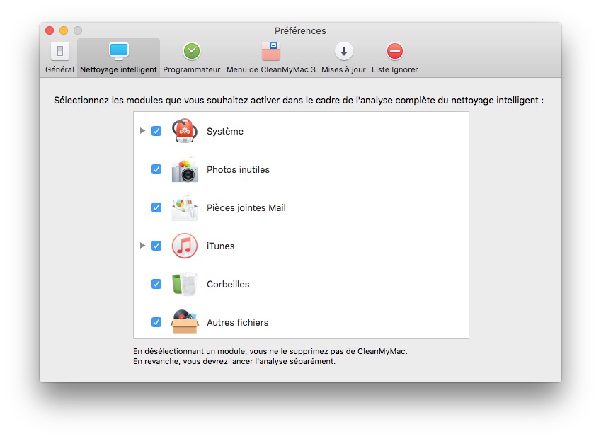Uncheck the Photos inutiles checkbox
The height and width of the screenshot is (439, 601).
(x=156, y=169)
